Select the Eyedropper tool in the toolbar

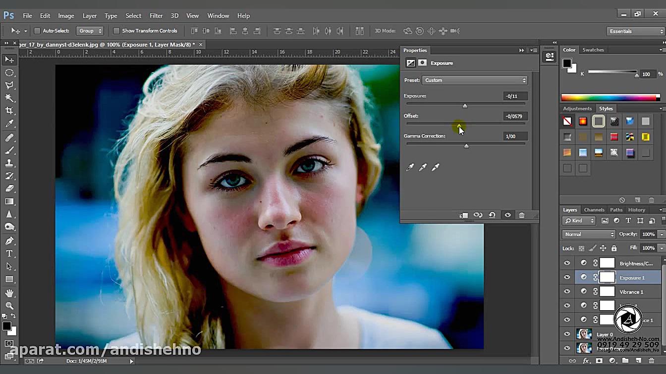coord(9,124)
